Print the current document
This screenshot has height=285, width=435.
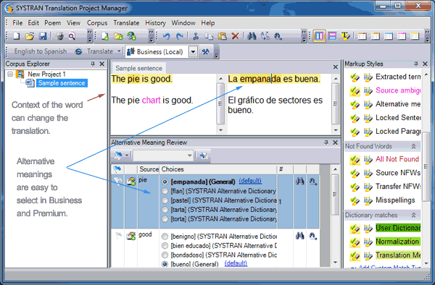59,36
